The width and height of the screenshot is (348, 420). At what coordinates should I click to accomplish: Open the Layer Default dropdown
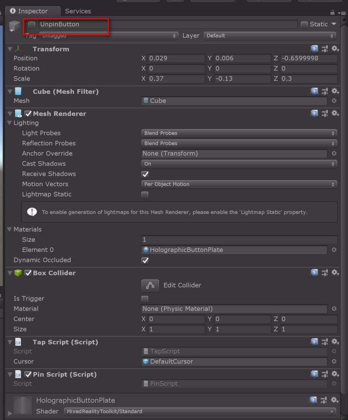[x=270, y=36]
